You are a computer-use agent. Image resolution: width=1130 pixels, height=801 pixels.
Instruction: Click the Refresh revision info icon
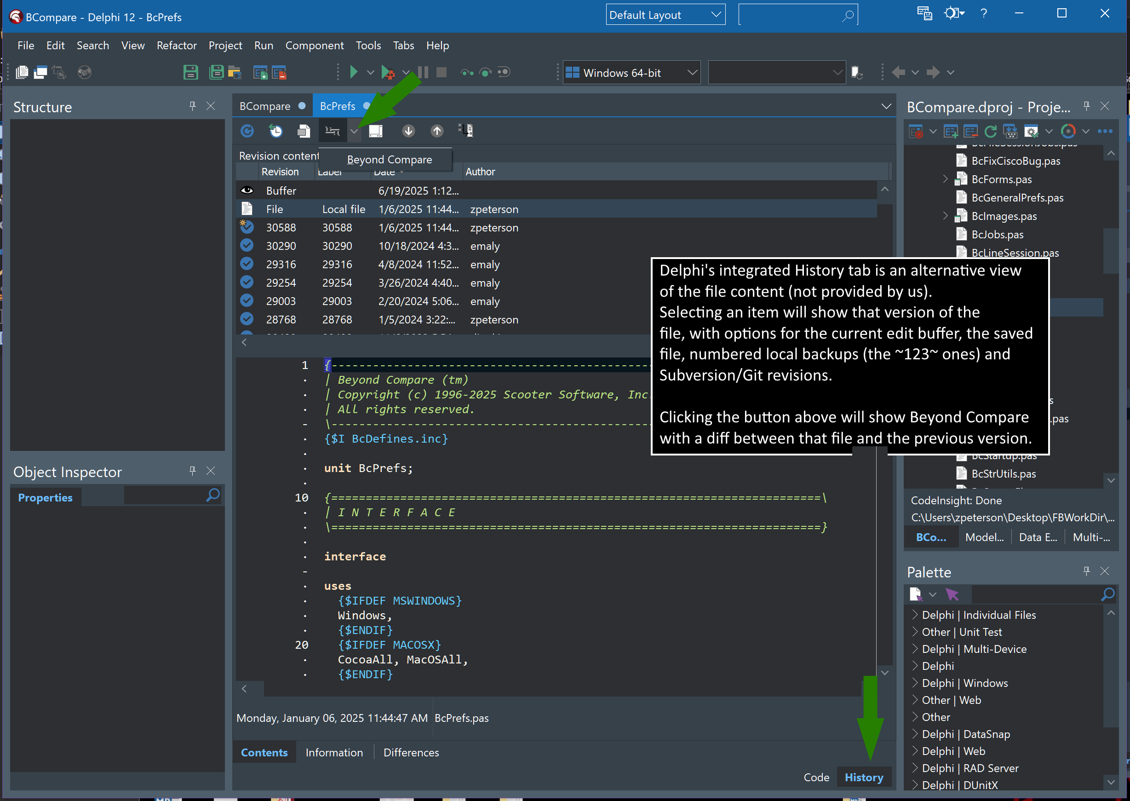[247, 131]
